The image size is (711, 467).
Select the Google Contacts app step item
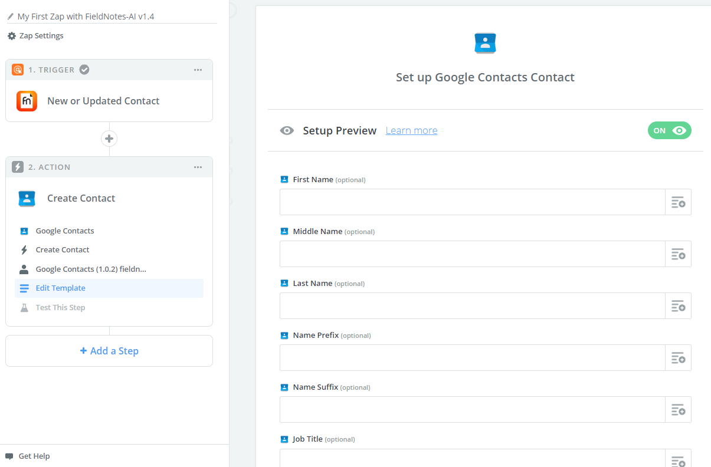coord(109,231)
